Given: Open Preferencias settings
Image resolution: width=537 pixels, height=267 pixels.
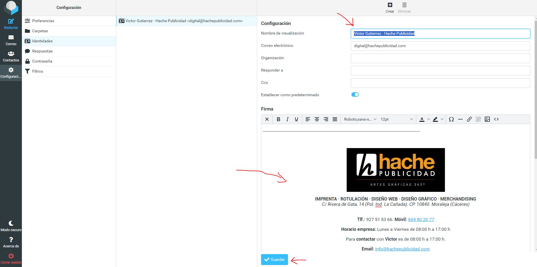Looking at the screenshot, I should click(x=69, y=21).
